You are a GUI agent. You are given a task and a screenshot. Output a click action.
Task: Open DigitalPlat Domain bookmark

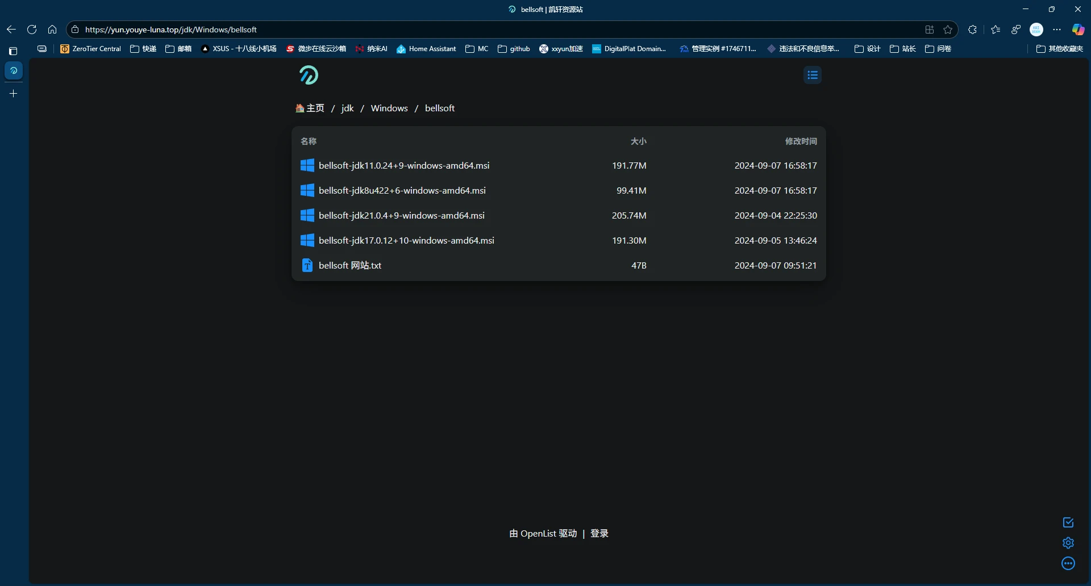pyautogui.click(x=629, y=49)
